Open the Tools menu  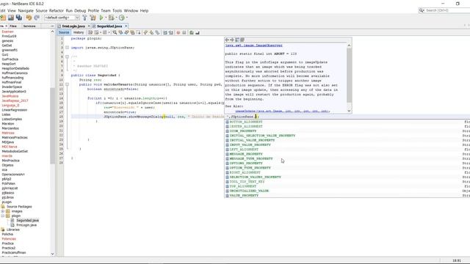117,10
